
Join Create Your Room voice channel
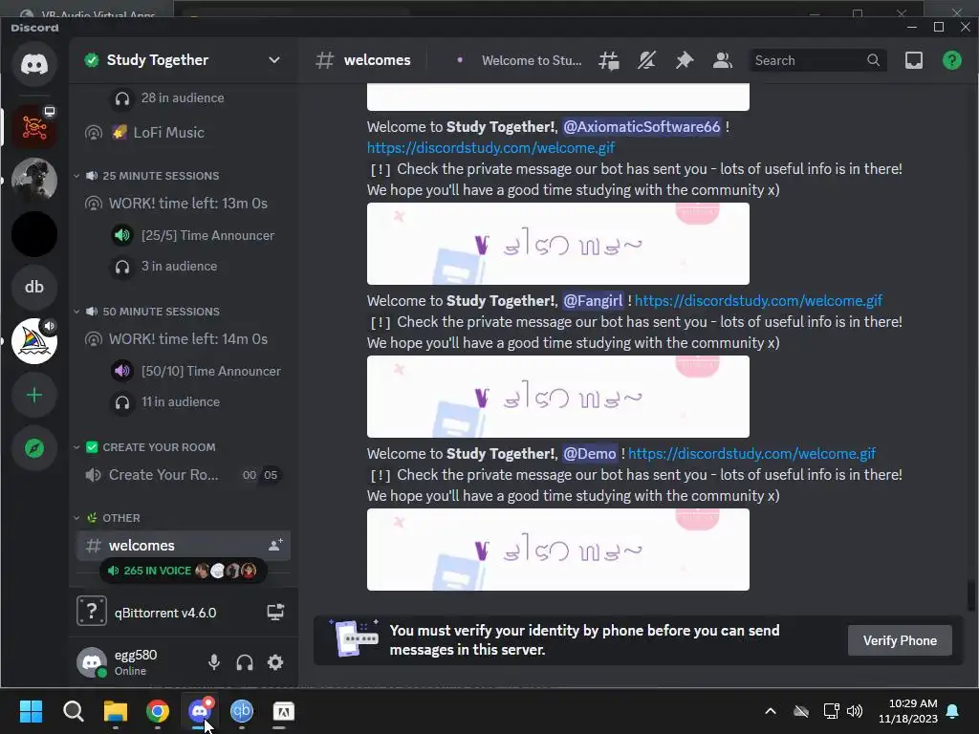(x=184, y=475)
